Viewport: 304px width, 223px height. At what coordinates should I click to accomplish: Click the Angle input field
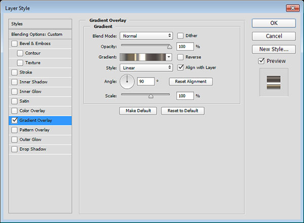coord(146,81)
